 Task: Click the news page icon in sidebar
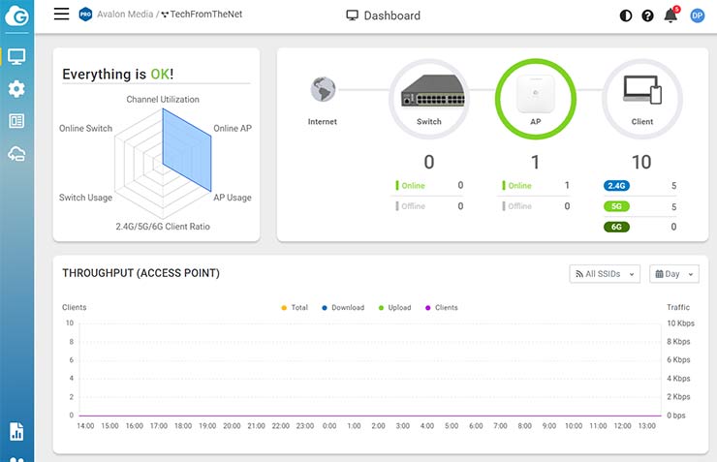tap(16, 121)
